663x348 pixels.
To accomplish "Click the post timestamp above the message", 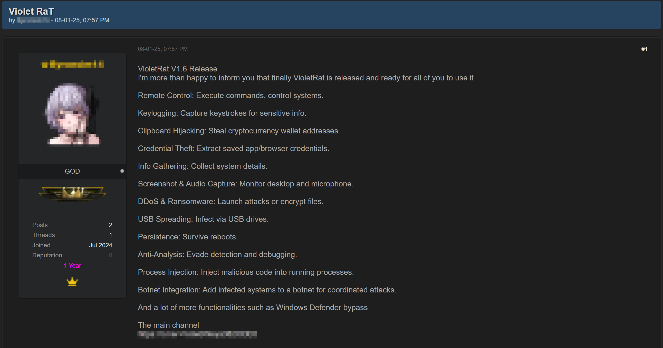I will (x=163, y=49).
